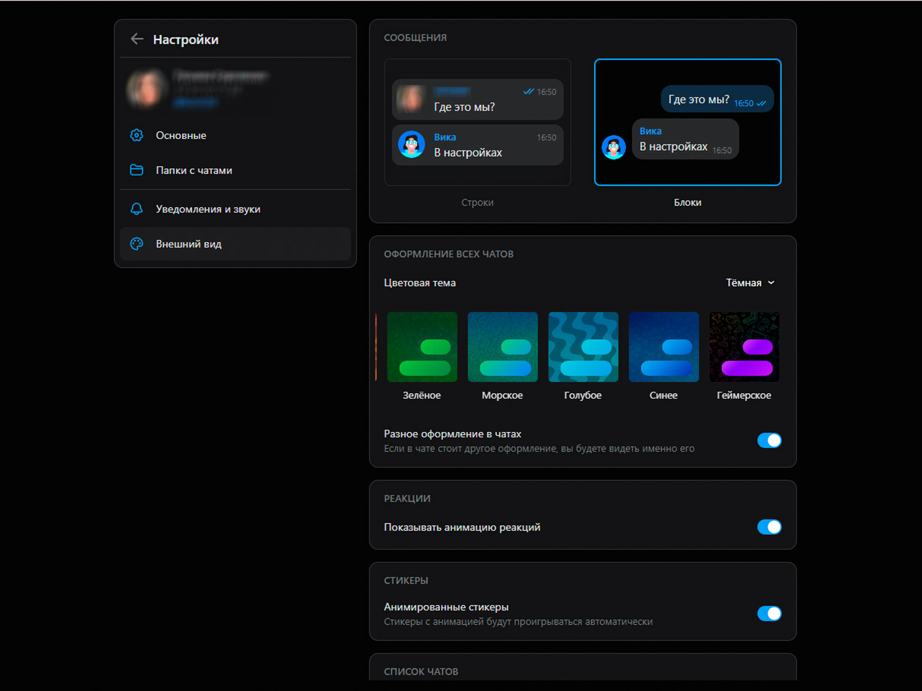Click the gear icon for Основные
The height and width of the screenshot is (691, 922).
(x=137, y=135)
